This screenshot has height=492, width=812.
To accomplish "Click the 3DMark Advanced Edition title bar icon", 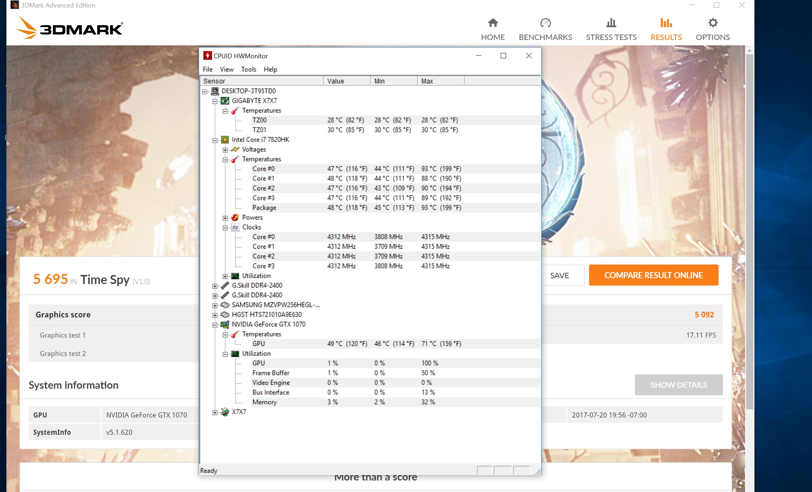I will [x=15, y=5].
